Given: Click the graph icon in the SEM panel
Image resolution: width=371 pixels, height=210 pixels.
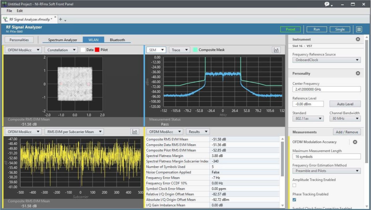Looking at the screenshot, I should 276,50.
